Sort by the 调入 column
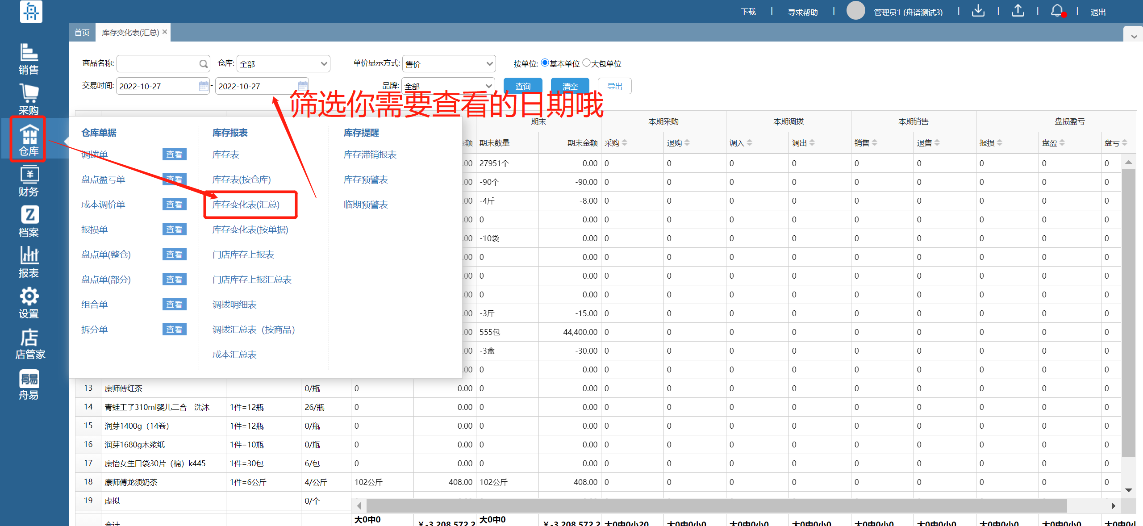The image size is (1143, 526). 750,143
